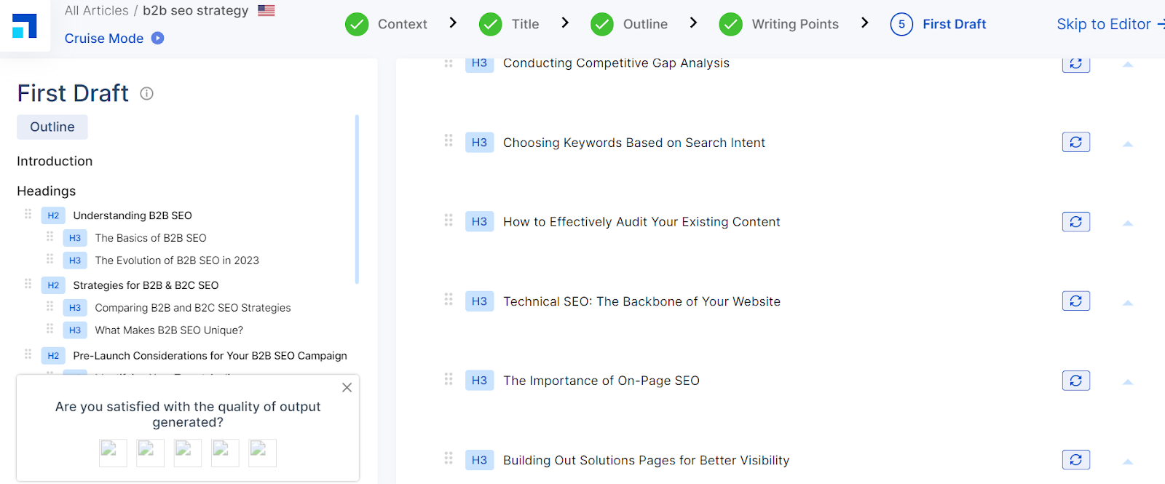
Task: Collapse 'Choosing Keywords Based on Search Intent' section
Action: tap(1128, 144)
